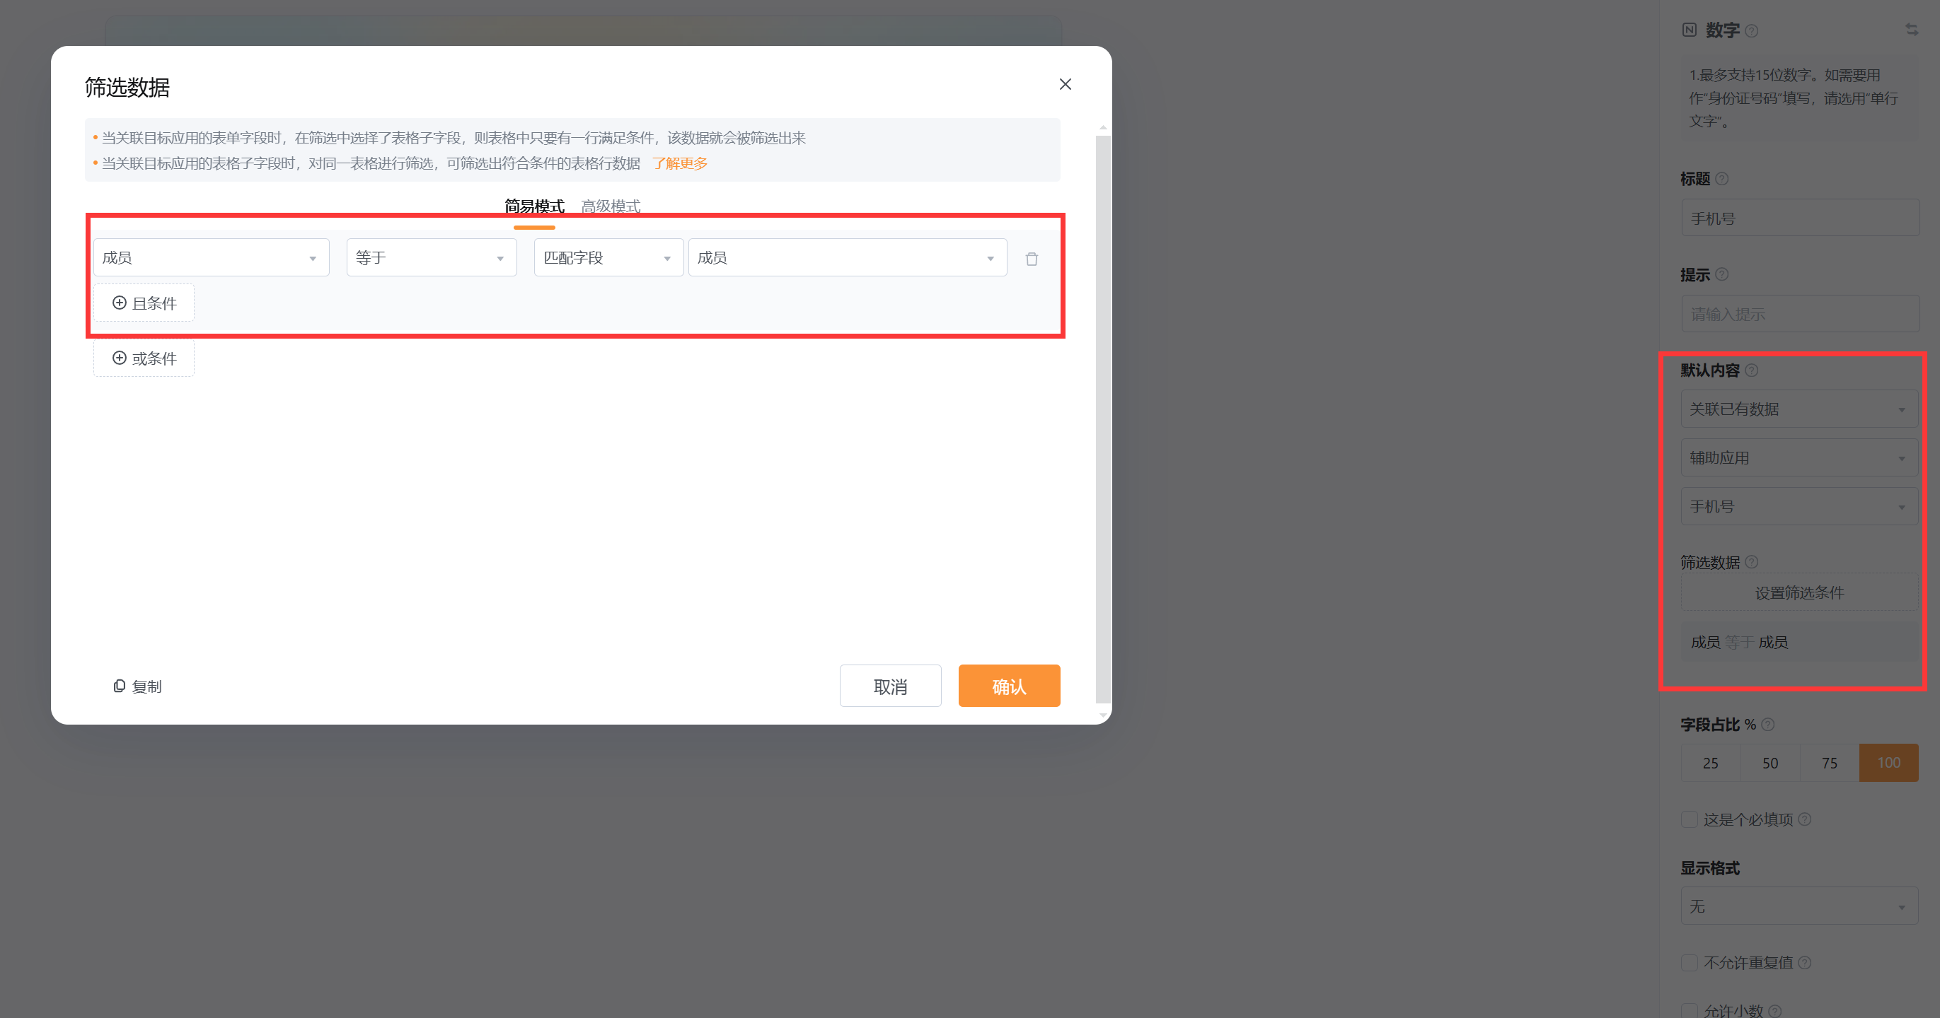Switch to 简易模式 tab
The height and width of the screenshot is (1018, 1940).
(534, 206)
